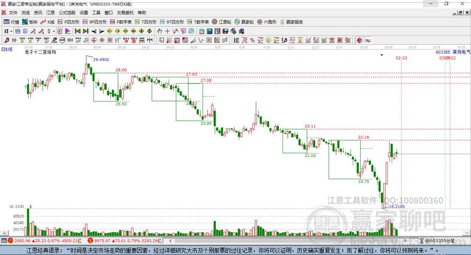This screenshot has height=255, width=471.
Task: Open the 赢家轮 wheel tool
Action: 244,22
